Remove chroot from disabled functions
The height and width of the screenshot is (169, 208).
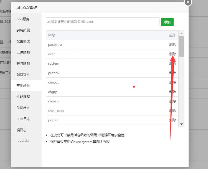click(173, 82)
